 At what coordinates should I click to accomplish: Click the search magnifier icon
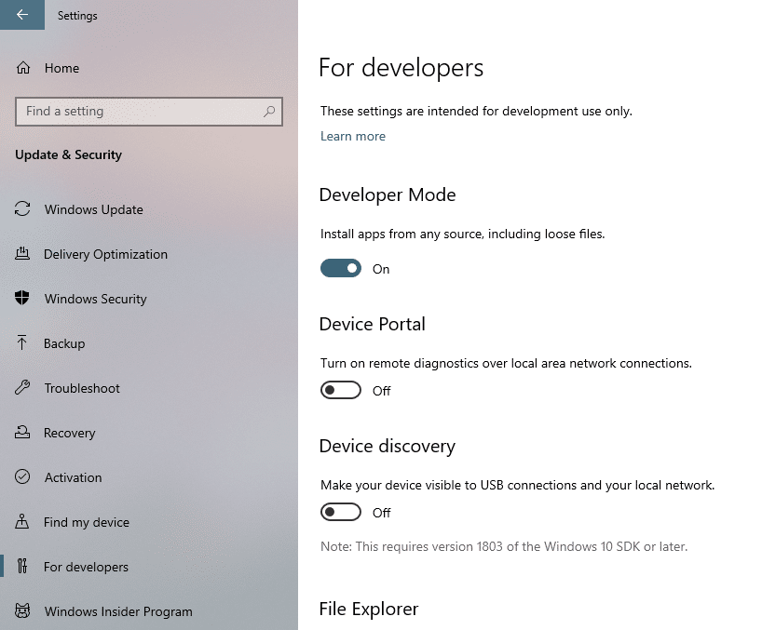pyautogui.click(x=268, y=112)
